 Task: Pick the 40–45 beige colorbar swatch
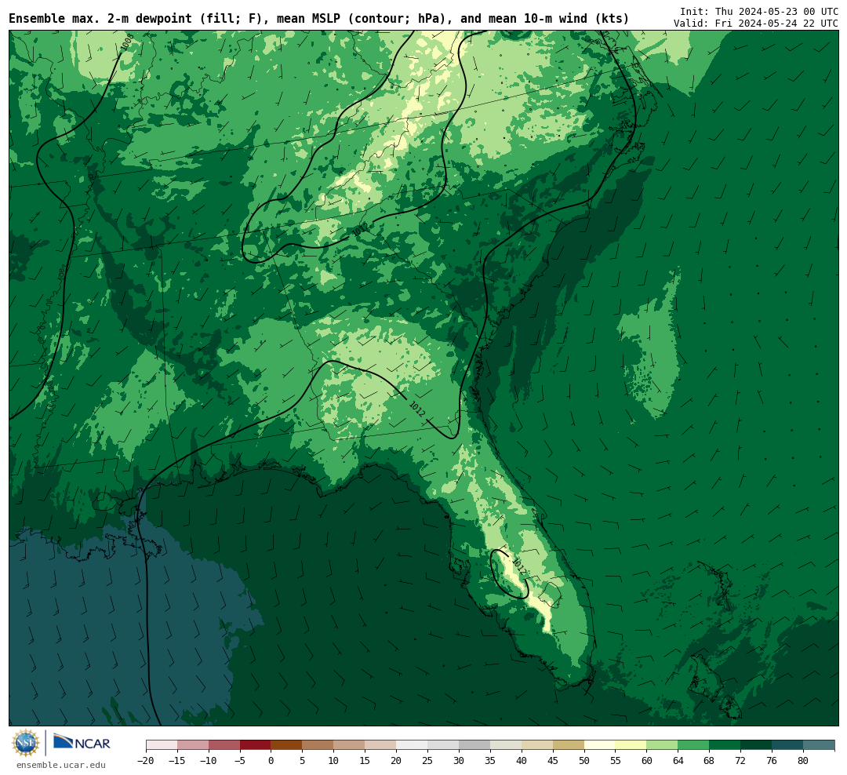(x=537, y=745)
